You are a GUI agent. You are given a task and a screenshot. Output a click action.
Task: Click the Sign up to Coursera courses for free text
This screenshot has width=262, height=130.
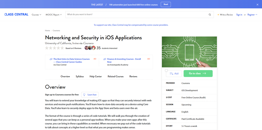tap(62, 95)
